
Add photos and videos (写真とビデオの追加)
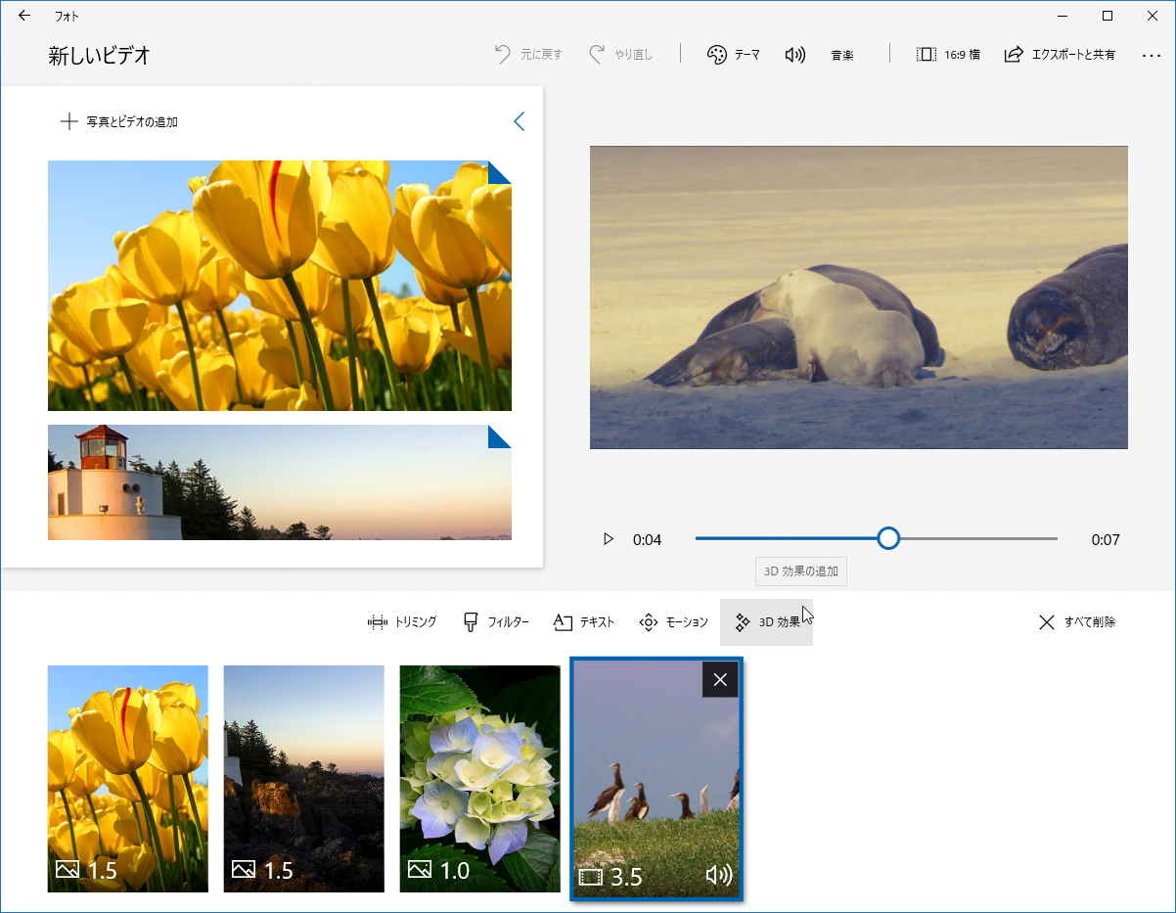[119, 122]
